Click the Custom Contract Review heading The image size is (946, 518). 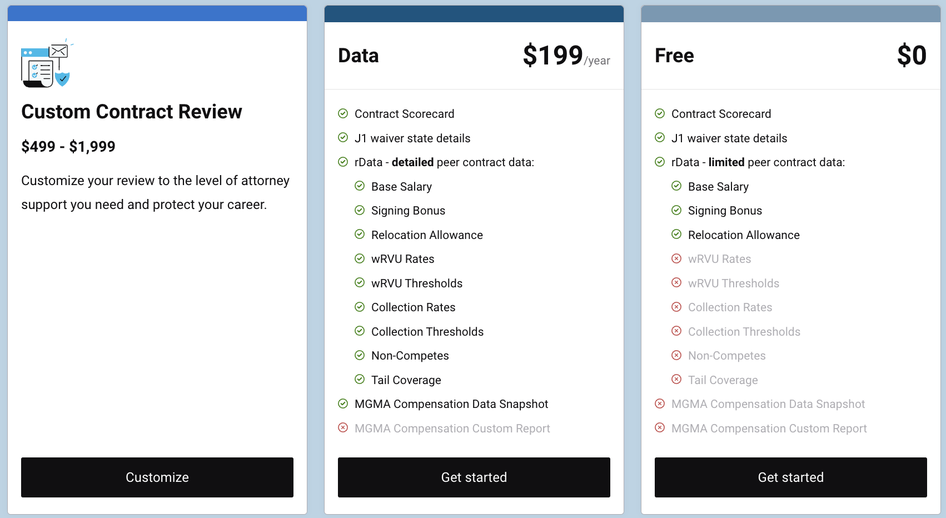coord(132,112)
